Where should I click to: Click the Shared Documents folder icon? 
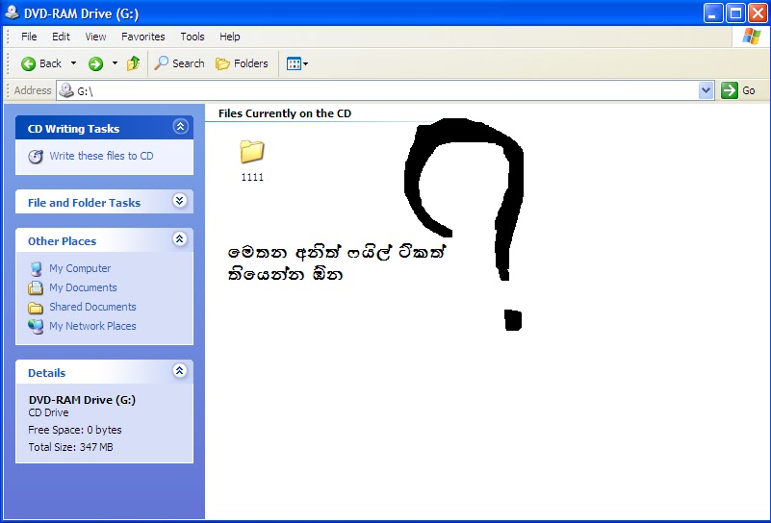pos(36,308)
